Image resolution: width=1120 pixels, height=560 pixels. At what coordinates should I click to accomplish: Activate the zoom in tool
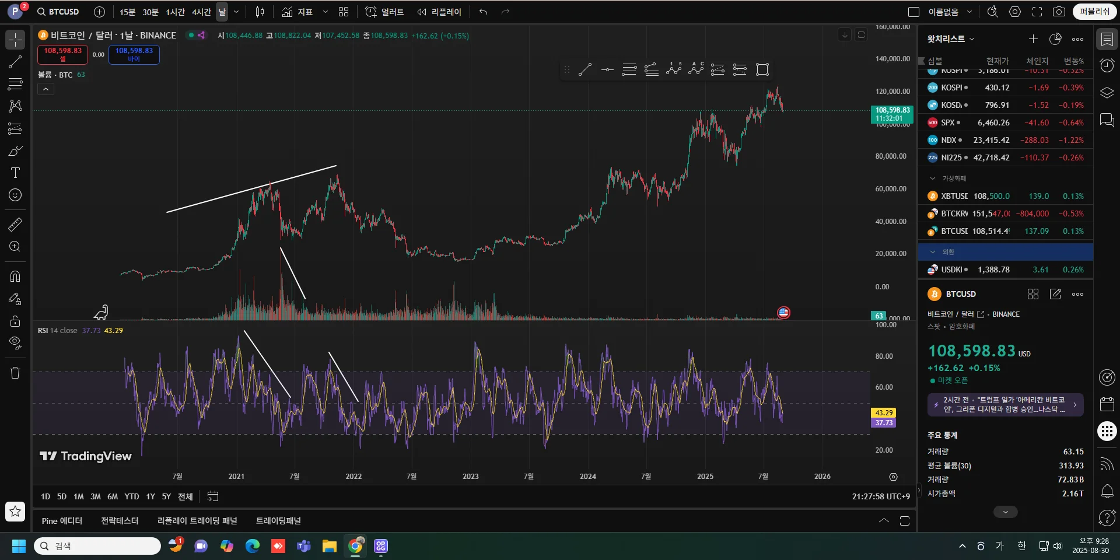click(15, 246)
